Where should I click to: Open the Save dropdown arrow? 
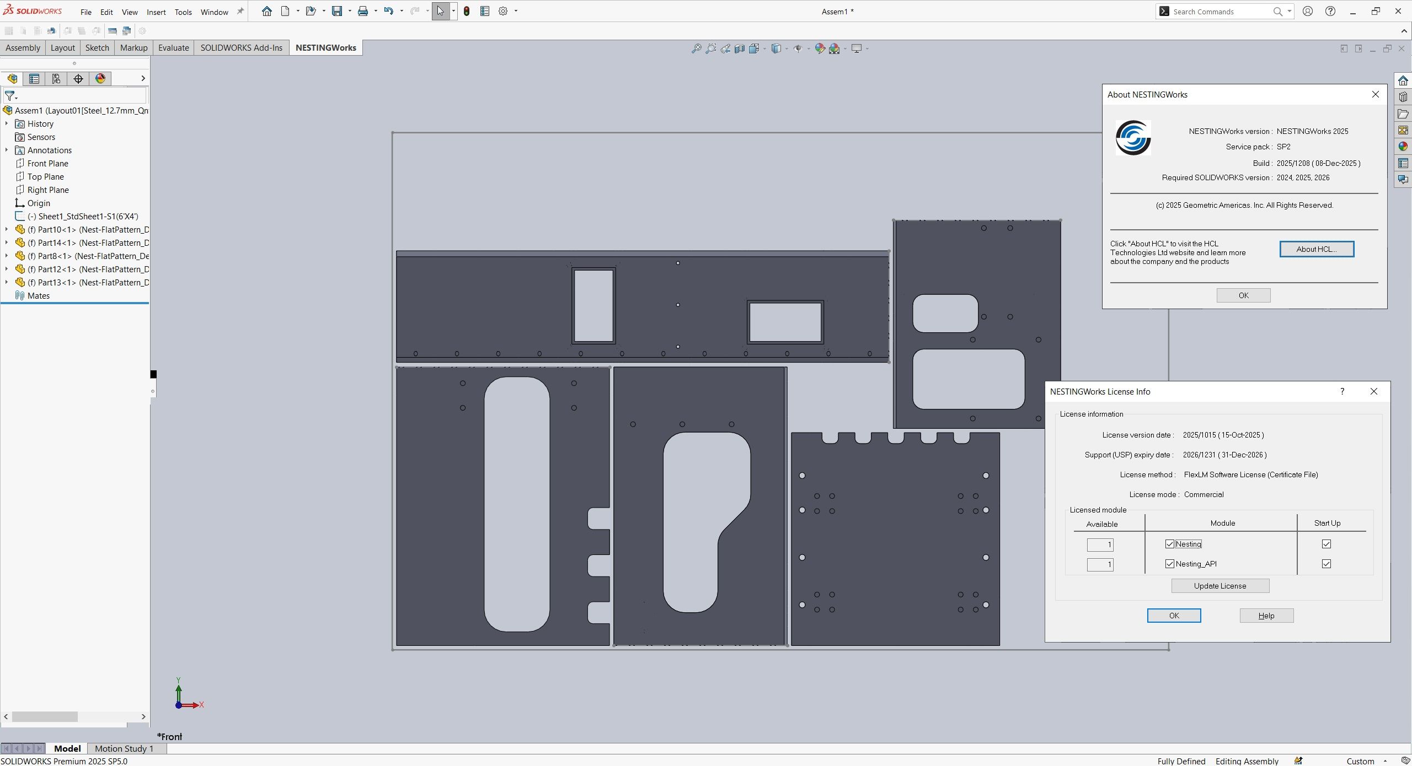click(x=350, y=11)
